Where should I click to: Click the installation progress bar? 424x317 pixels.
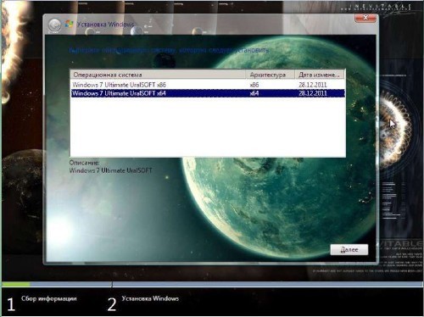(212, 284)
